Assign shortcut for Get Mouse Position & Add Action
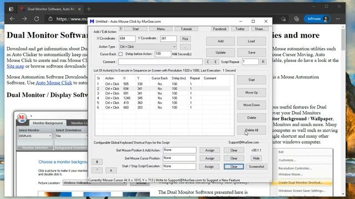This screenshot has width=355, height=199. click(x=210, y=150)
